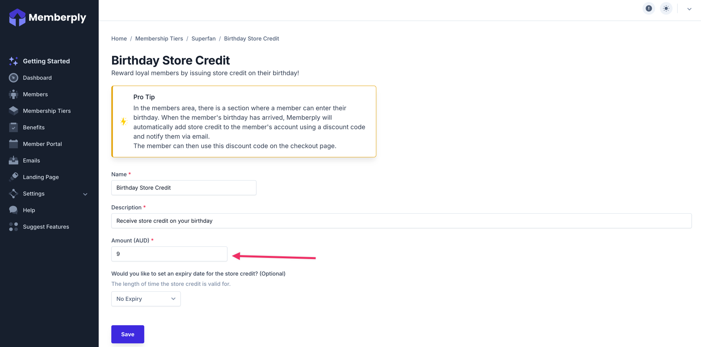Click the Members people icon
This screenshot has width=701, height=347.
point(13,94)
